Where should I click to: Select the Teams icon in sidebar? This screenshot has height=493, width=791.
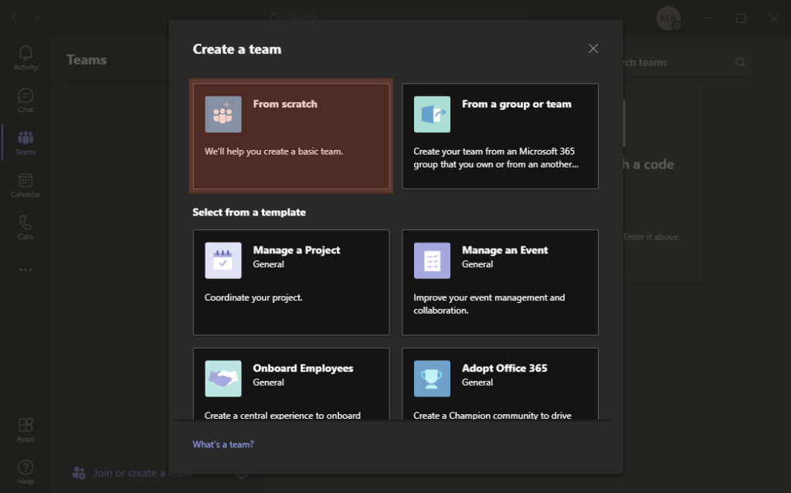(x=25, y=143)
